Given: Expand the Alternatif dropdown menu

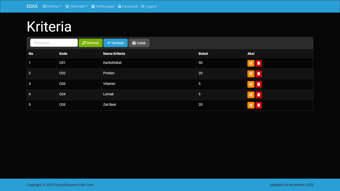Looking at the screenshot, I should 76,6.
